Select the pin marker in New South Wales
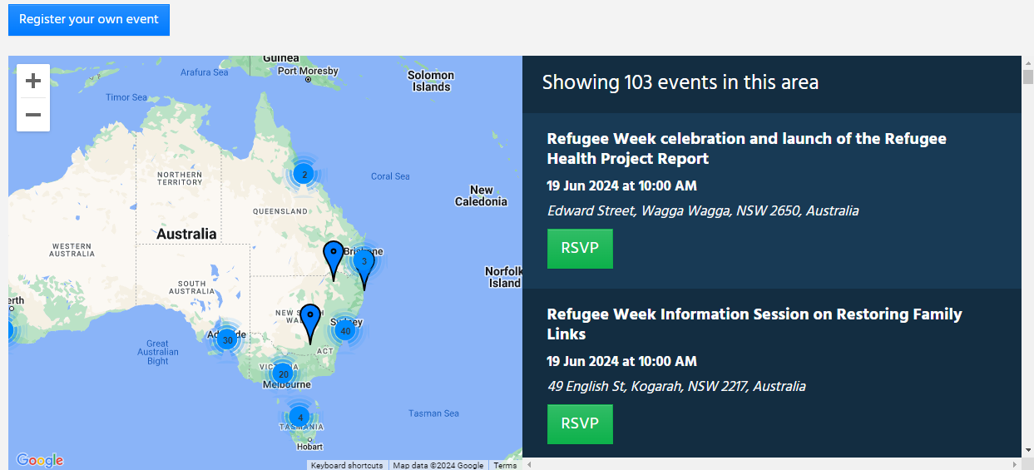The width and height of the screenshot is (1034, 470). [x=310, y=324]
